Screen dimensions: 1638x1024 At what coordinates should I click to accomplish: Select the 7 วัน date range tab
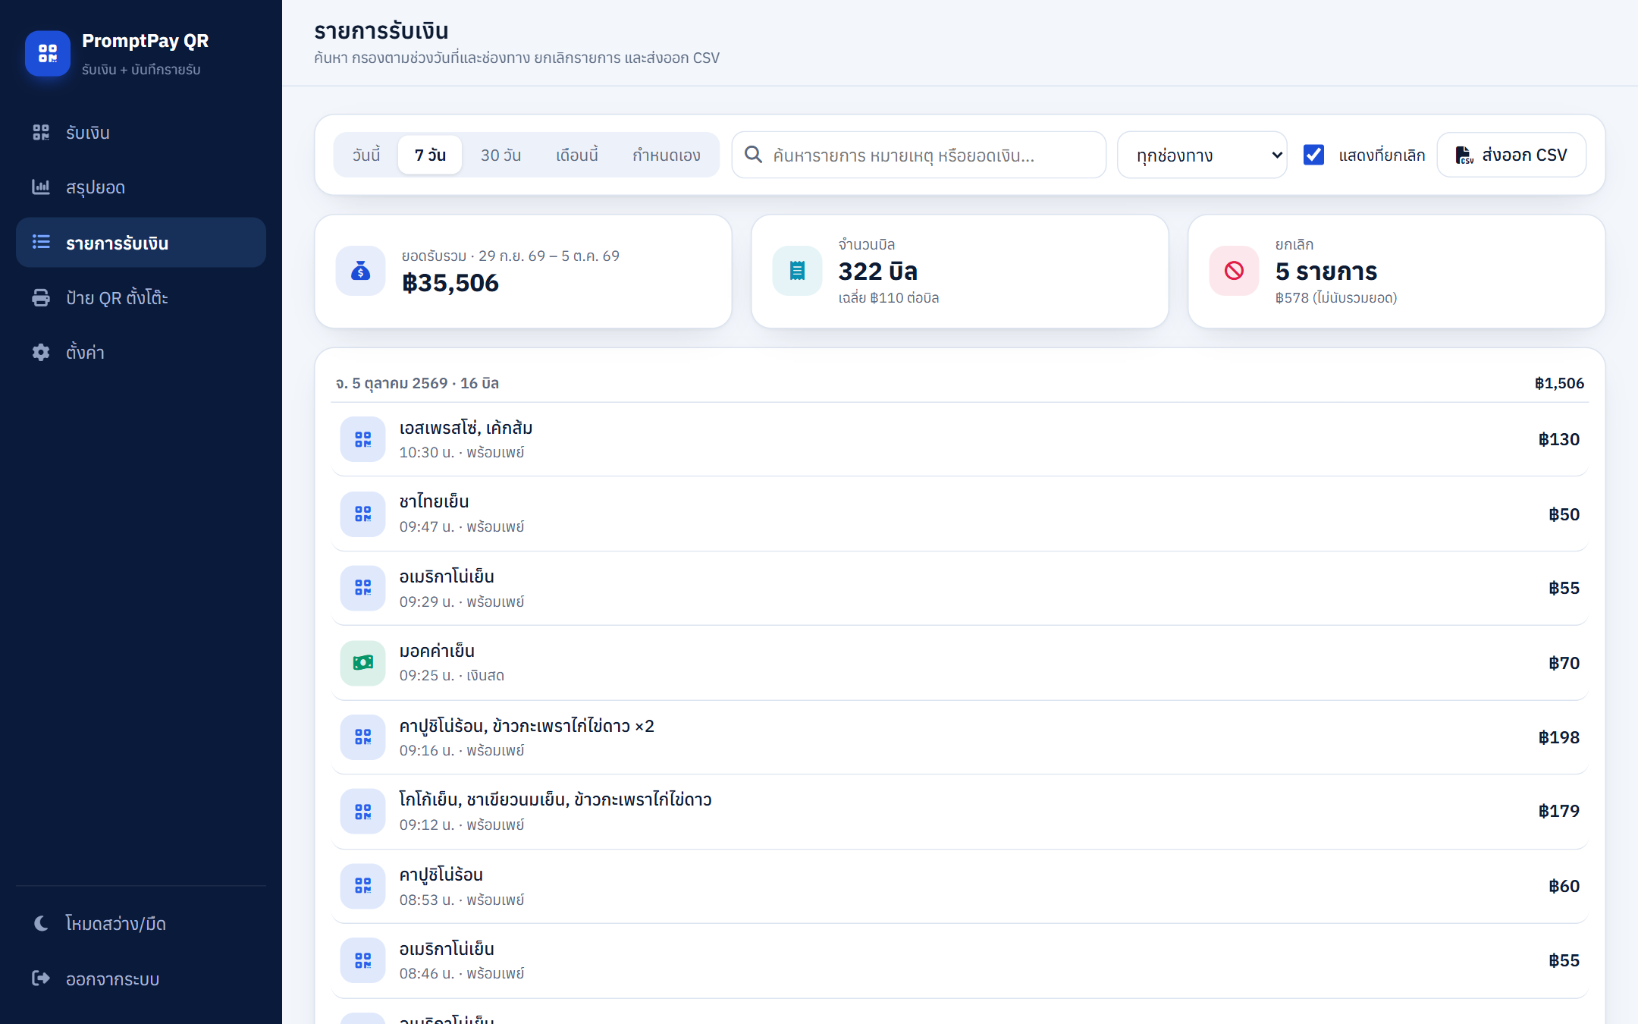[430, 155]
